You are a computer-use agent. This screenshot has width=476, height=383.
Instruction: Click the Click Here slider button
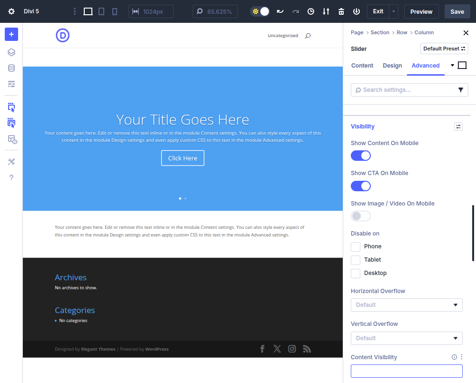pyautogui.click(x=182, y=158)
